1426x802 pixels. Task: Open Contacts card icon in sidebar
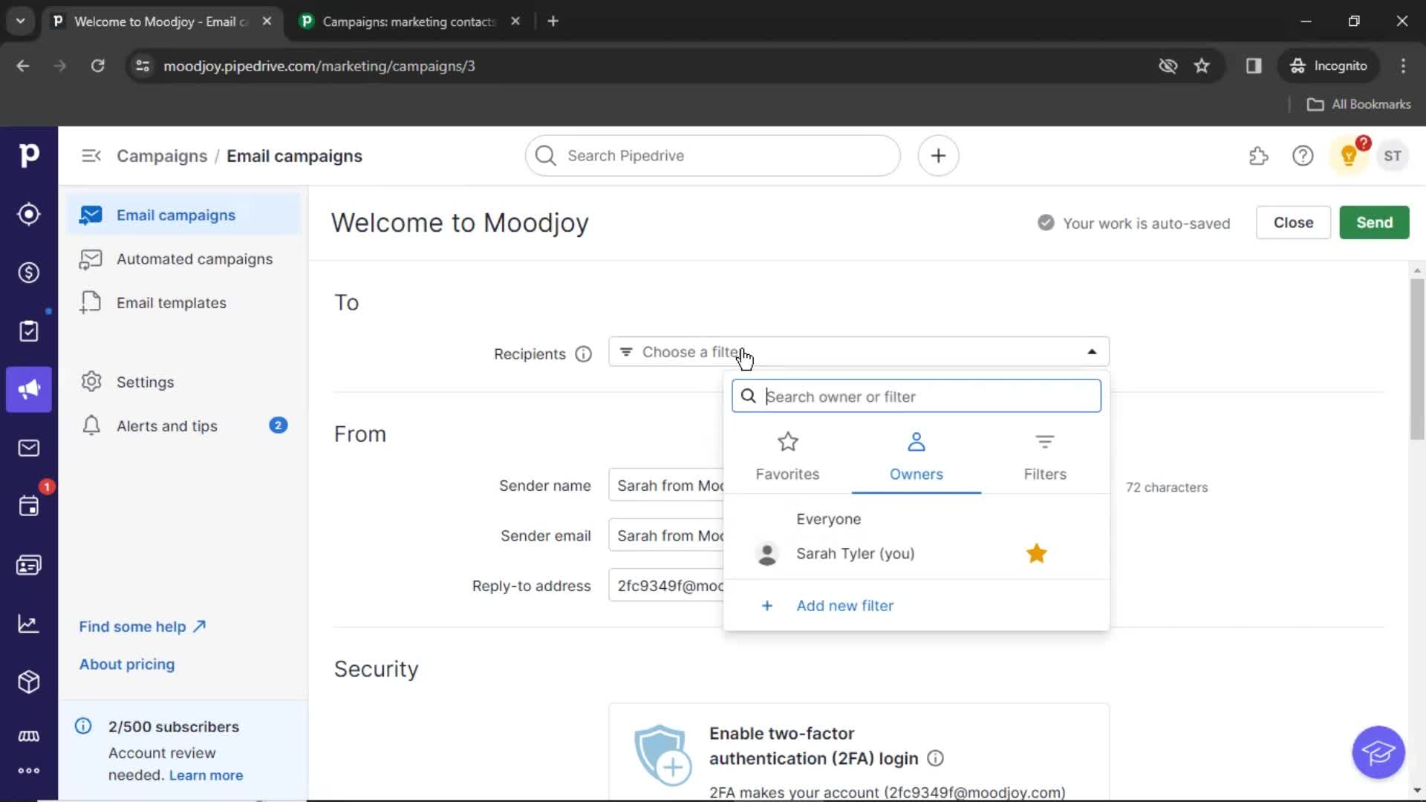click(29, 565)
